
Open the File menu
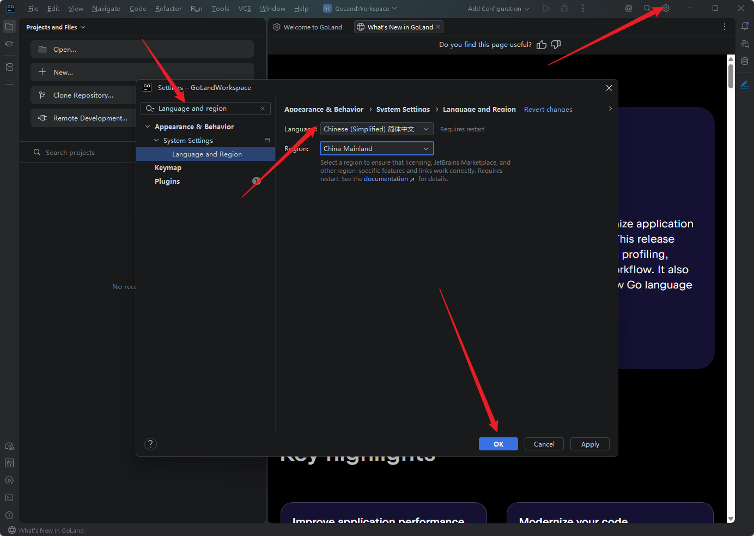click(33, 9)
